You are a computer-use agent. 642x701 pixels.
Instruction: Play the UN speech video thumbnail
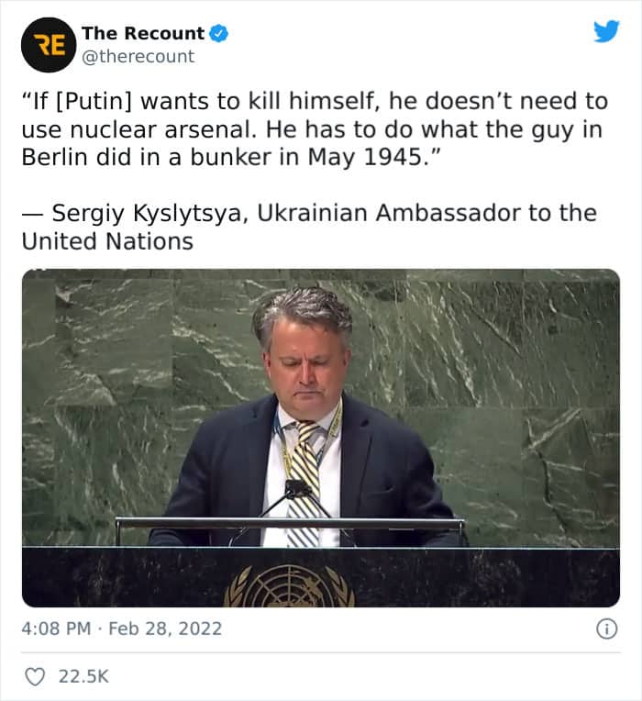click(x=321, y=438)
